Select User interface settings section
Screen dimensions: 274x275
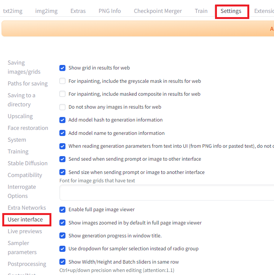pyautogui.click(x=25, y=220)
